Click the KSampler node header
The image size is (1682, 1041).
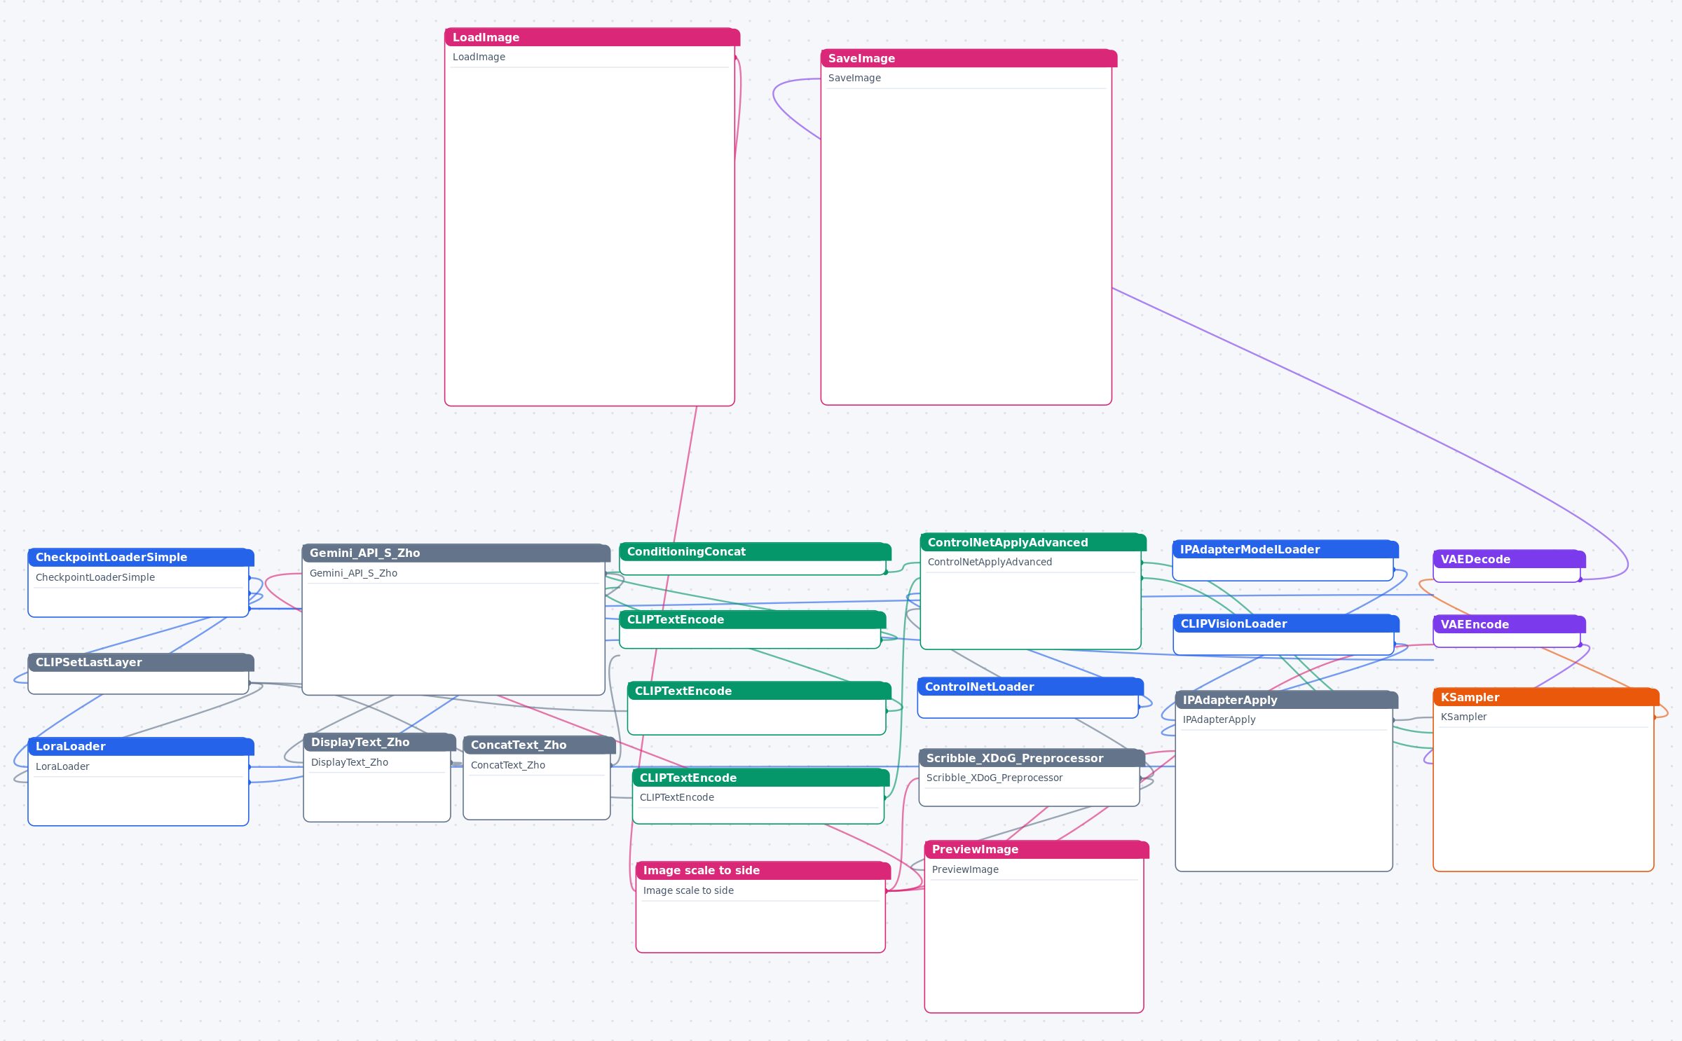click(1546, 697)
